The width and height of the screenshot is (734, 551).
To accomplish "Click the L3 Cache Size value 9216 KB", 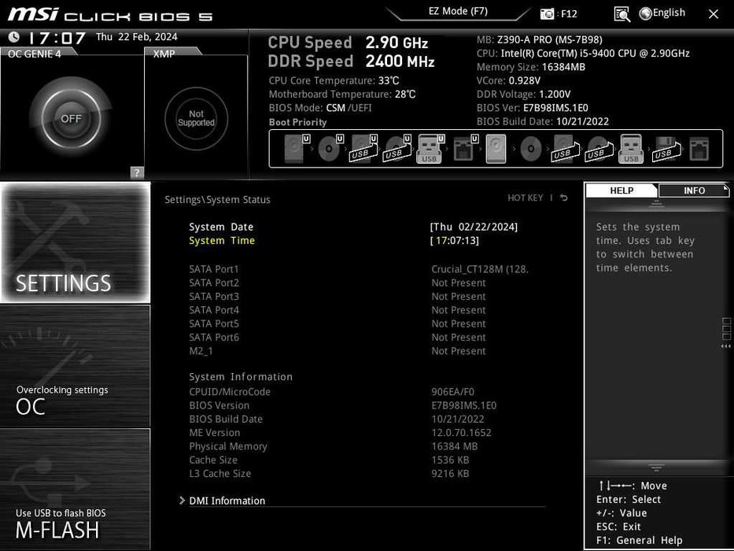I will (x=450, y=473).
